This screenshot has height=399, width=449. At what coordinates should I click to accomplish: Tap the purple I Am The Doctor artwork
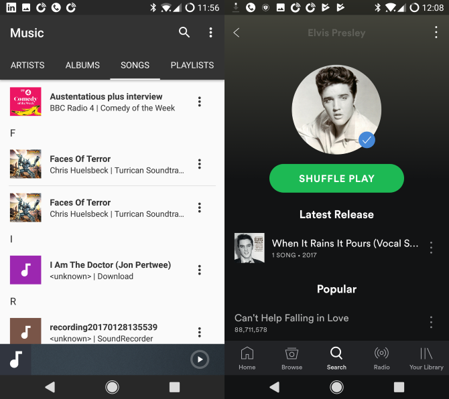[x=25, y=270]
